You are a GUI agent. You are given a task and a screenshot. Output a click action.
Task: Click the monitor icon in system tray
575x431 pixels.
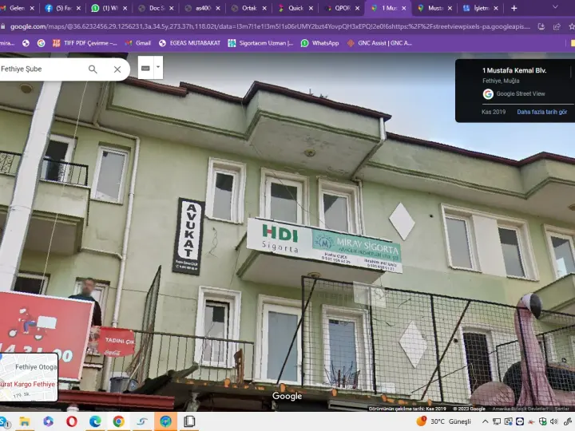(497, 421)
